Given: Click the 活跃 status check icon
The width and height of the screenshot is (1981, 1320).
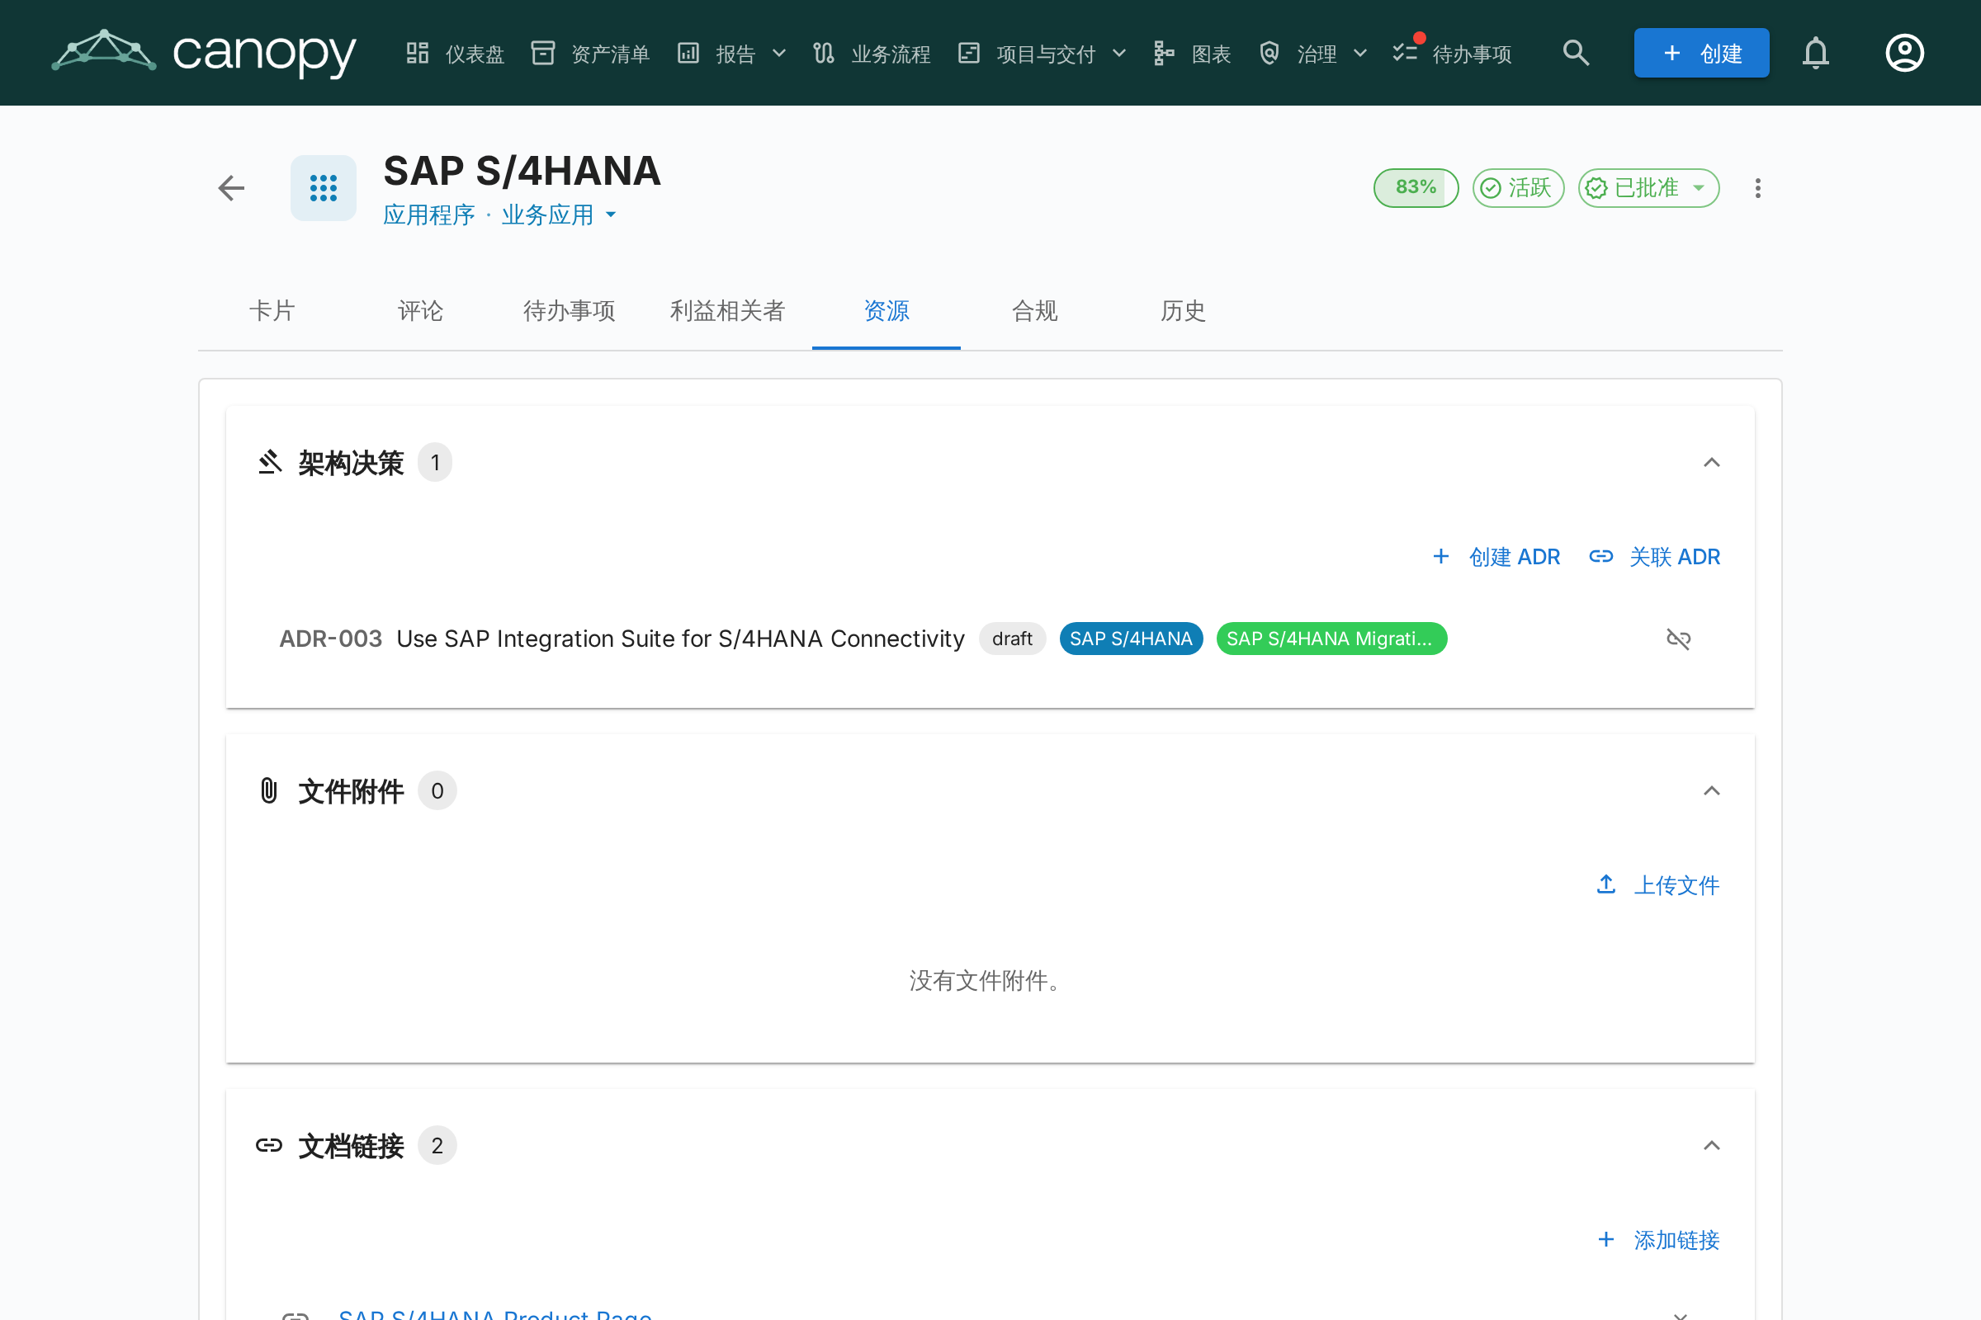Looking at the screenshot, I should click(x=1491, y=188).
